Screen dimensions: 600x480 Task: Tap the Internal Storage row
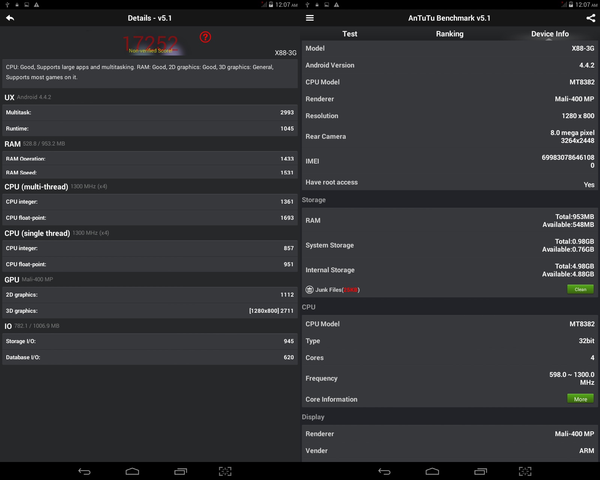click(x=450, y=270)
